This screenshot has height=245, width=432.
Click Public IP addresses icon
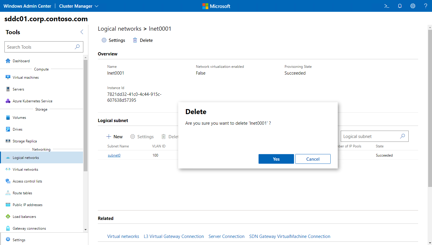tap(8, 205)
